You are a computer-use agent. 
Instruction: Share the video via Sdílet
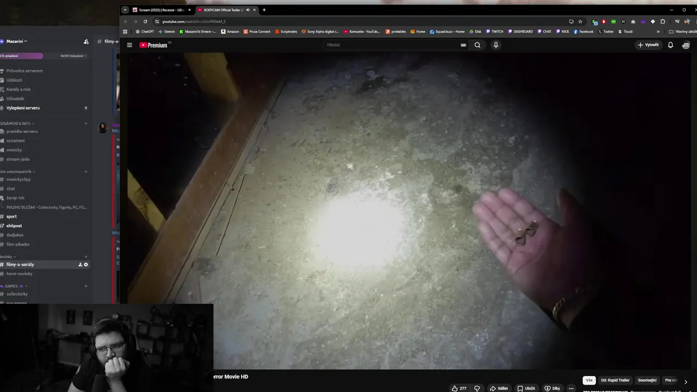pos(499,388)
